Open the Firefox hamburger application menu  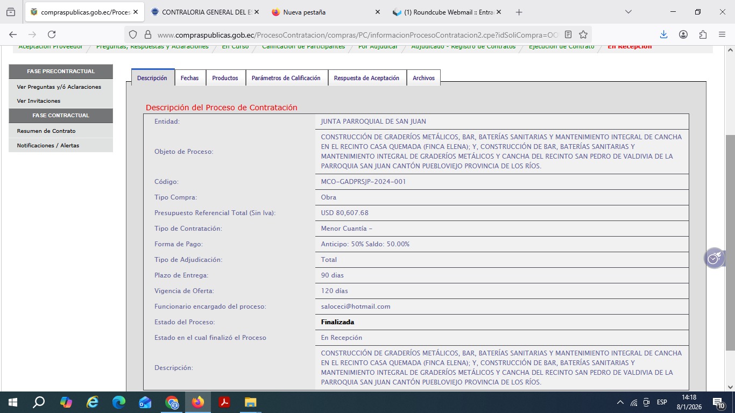click(722, 34)
